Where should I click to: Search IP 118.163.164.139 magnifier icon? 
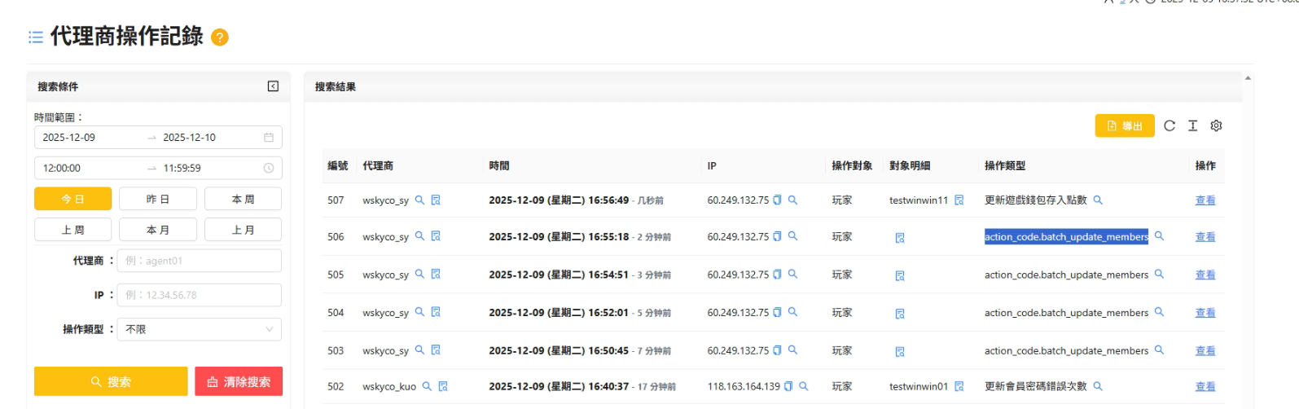(x=804, y=386)
